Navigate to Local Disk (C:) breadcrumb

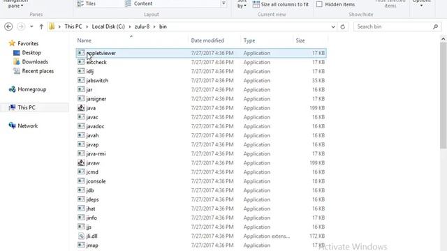click(108, 26)
